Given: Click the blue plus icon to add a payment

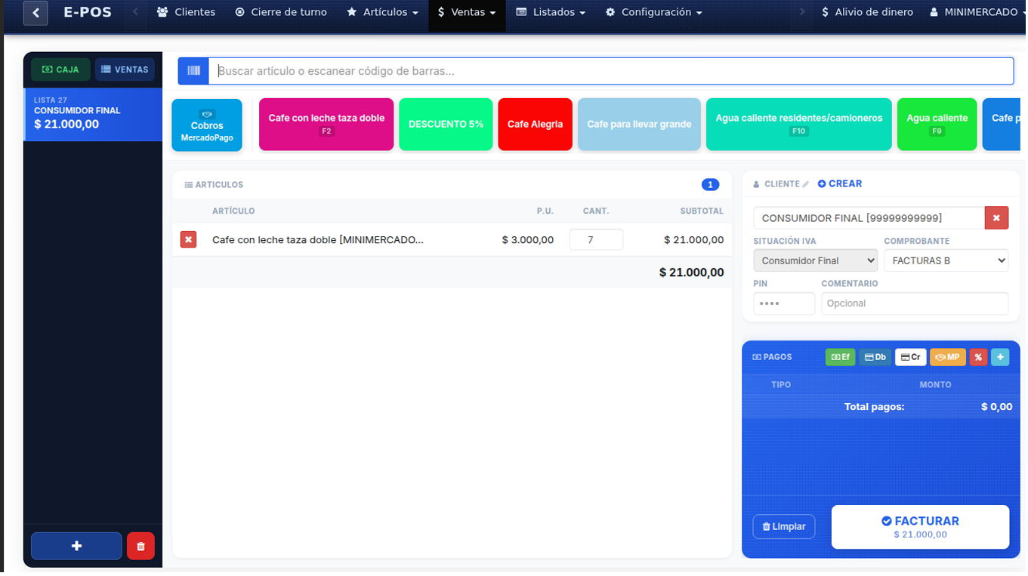Looking at the screenshot, I should [x=1000, y=356].
